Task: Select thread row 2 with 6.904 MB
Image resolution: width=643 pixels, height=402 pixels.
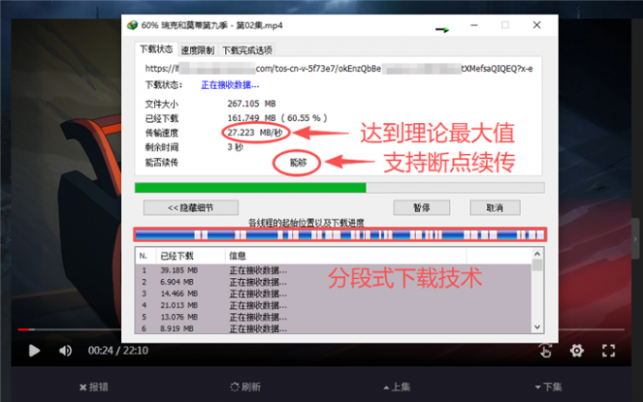Action: pos(333,282)
